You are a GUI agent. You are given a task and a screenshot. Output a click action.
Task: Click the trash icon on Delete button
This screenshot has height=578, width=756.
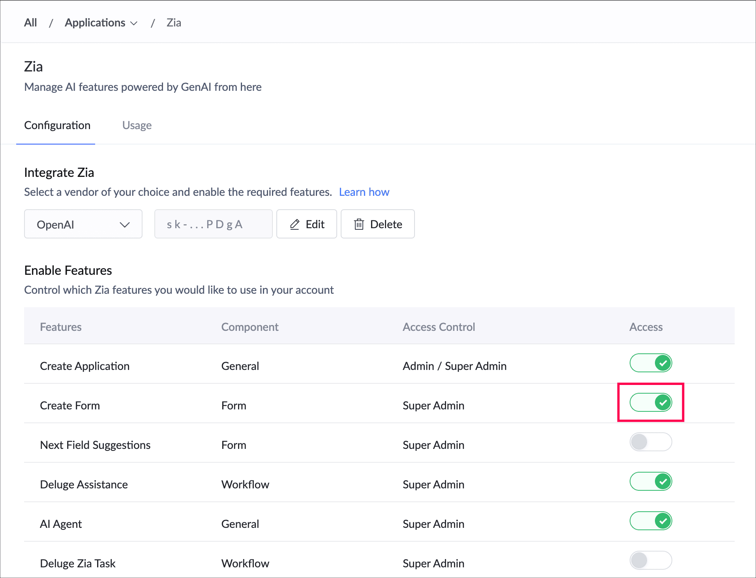tap(359, 224)
